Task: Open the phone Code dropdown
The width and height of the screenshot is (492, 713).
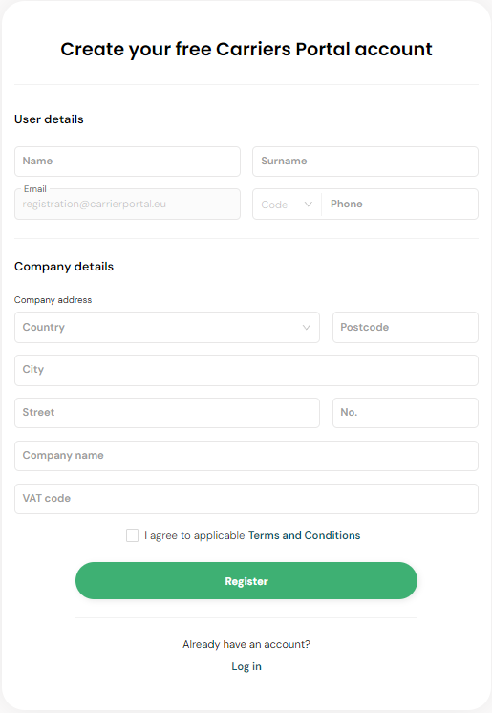Action: pyautogui.click(x=287, y=205)
